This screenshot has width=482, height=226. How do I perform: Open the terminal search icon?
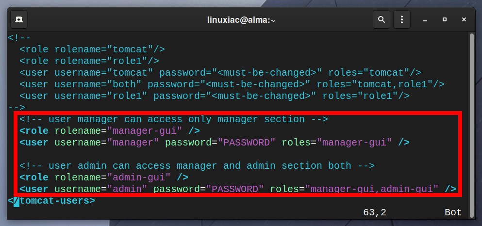[x=382, y=20]
